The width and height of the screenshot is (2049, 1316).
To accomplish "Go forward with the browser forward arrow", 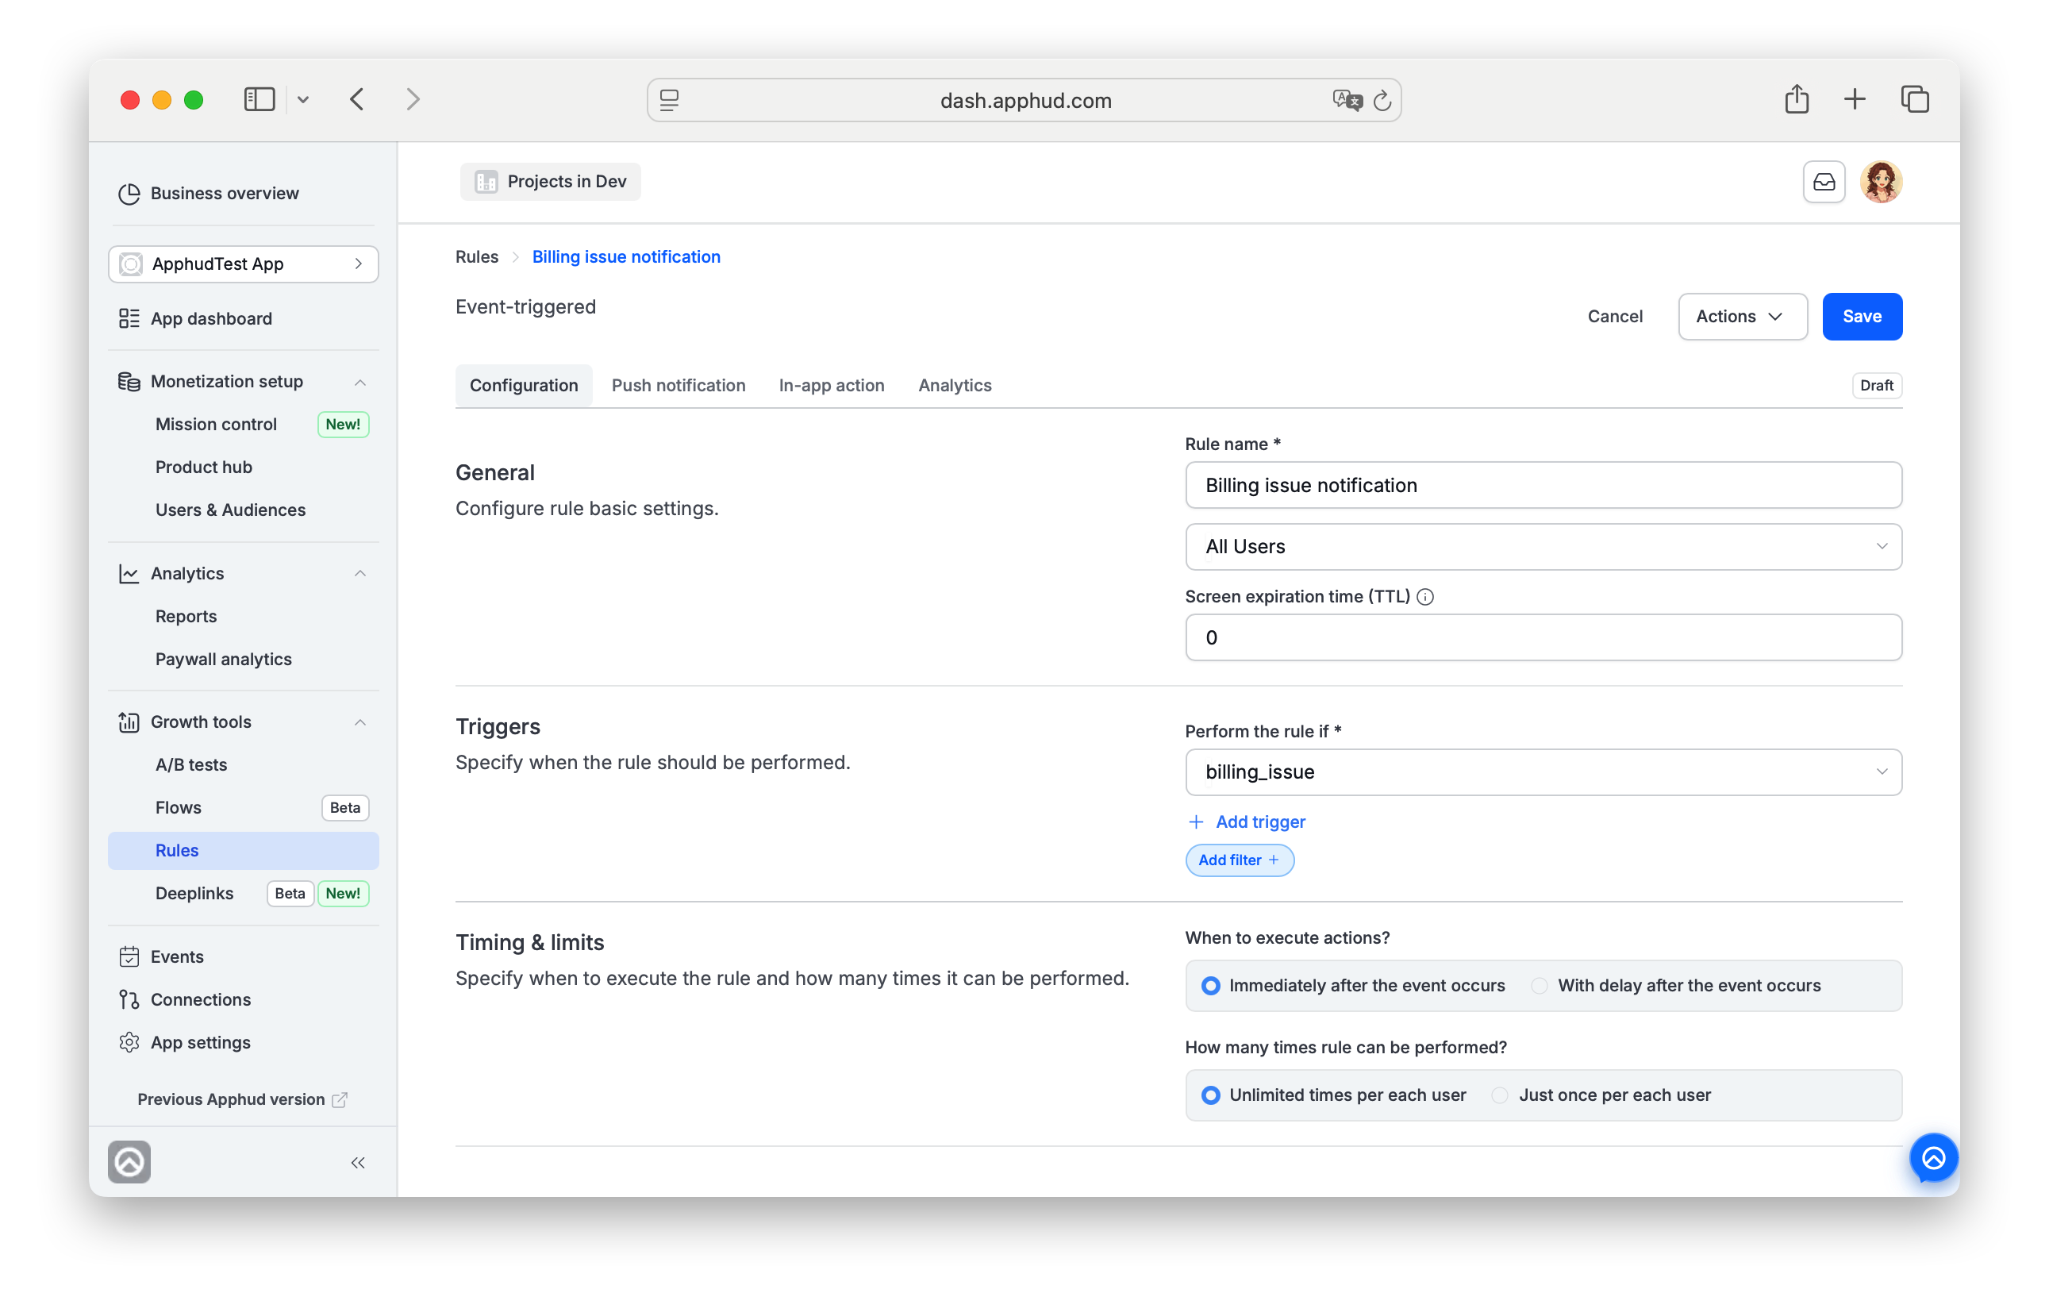I will (413, 100).
